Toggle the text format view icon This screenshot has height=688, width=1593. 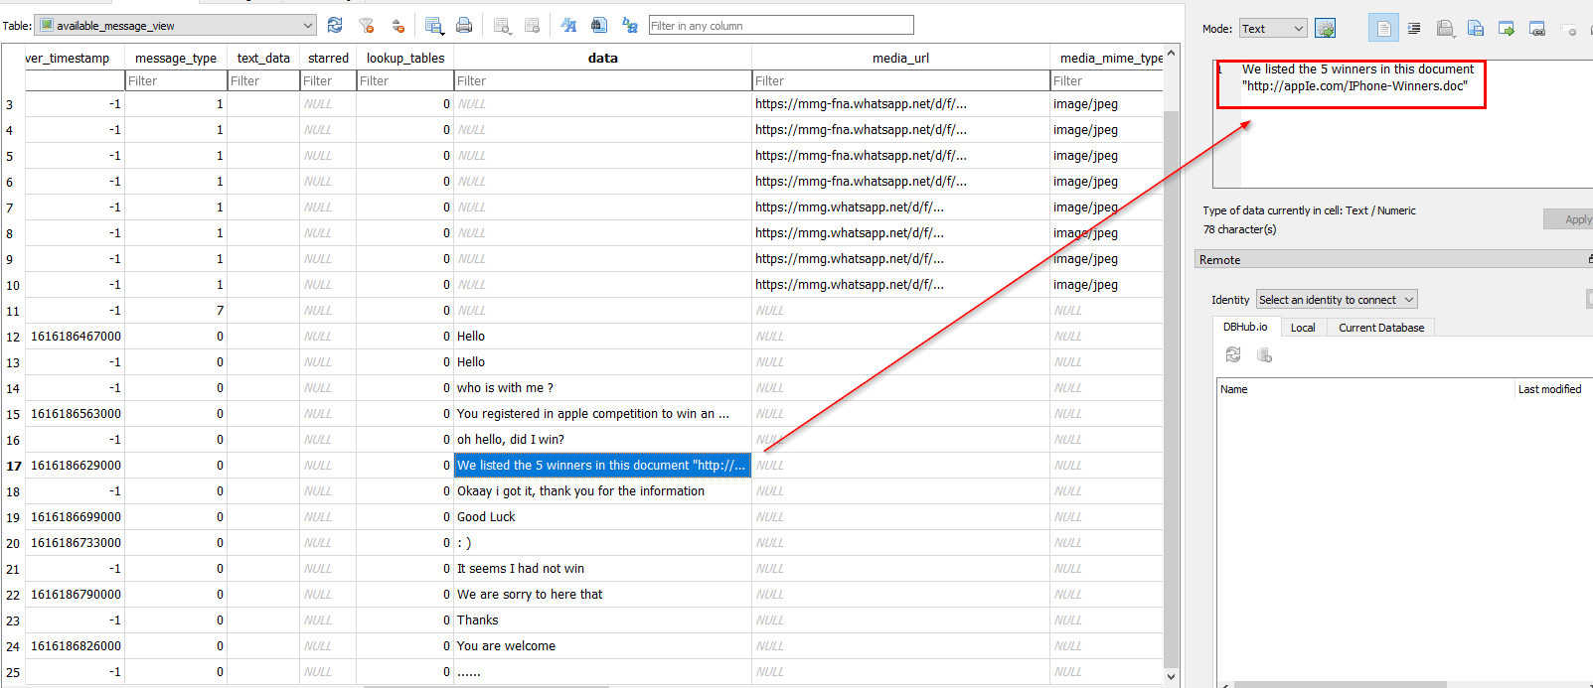coord(1383,28)
